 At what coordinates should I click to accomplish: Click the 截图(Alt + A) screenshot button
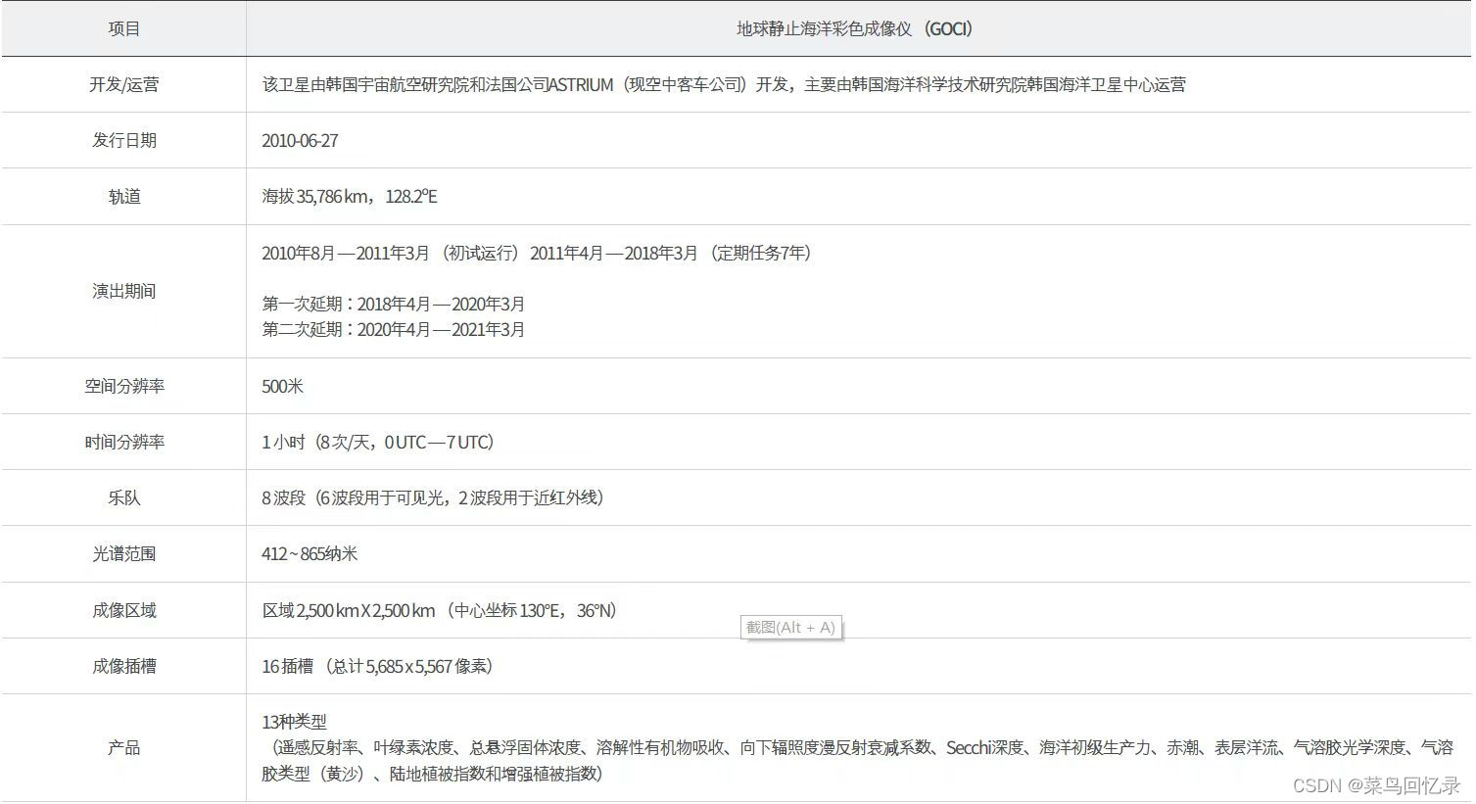point(790,628)
